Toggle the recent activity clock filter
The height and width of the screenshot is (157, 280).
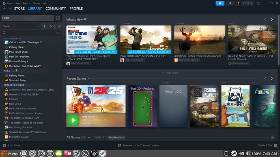tap(55, 26)
